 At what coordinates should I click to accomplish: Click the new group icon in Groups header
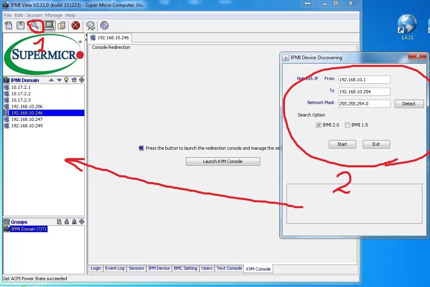tap(59, 222)
